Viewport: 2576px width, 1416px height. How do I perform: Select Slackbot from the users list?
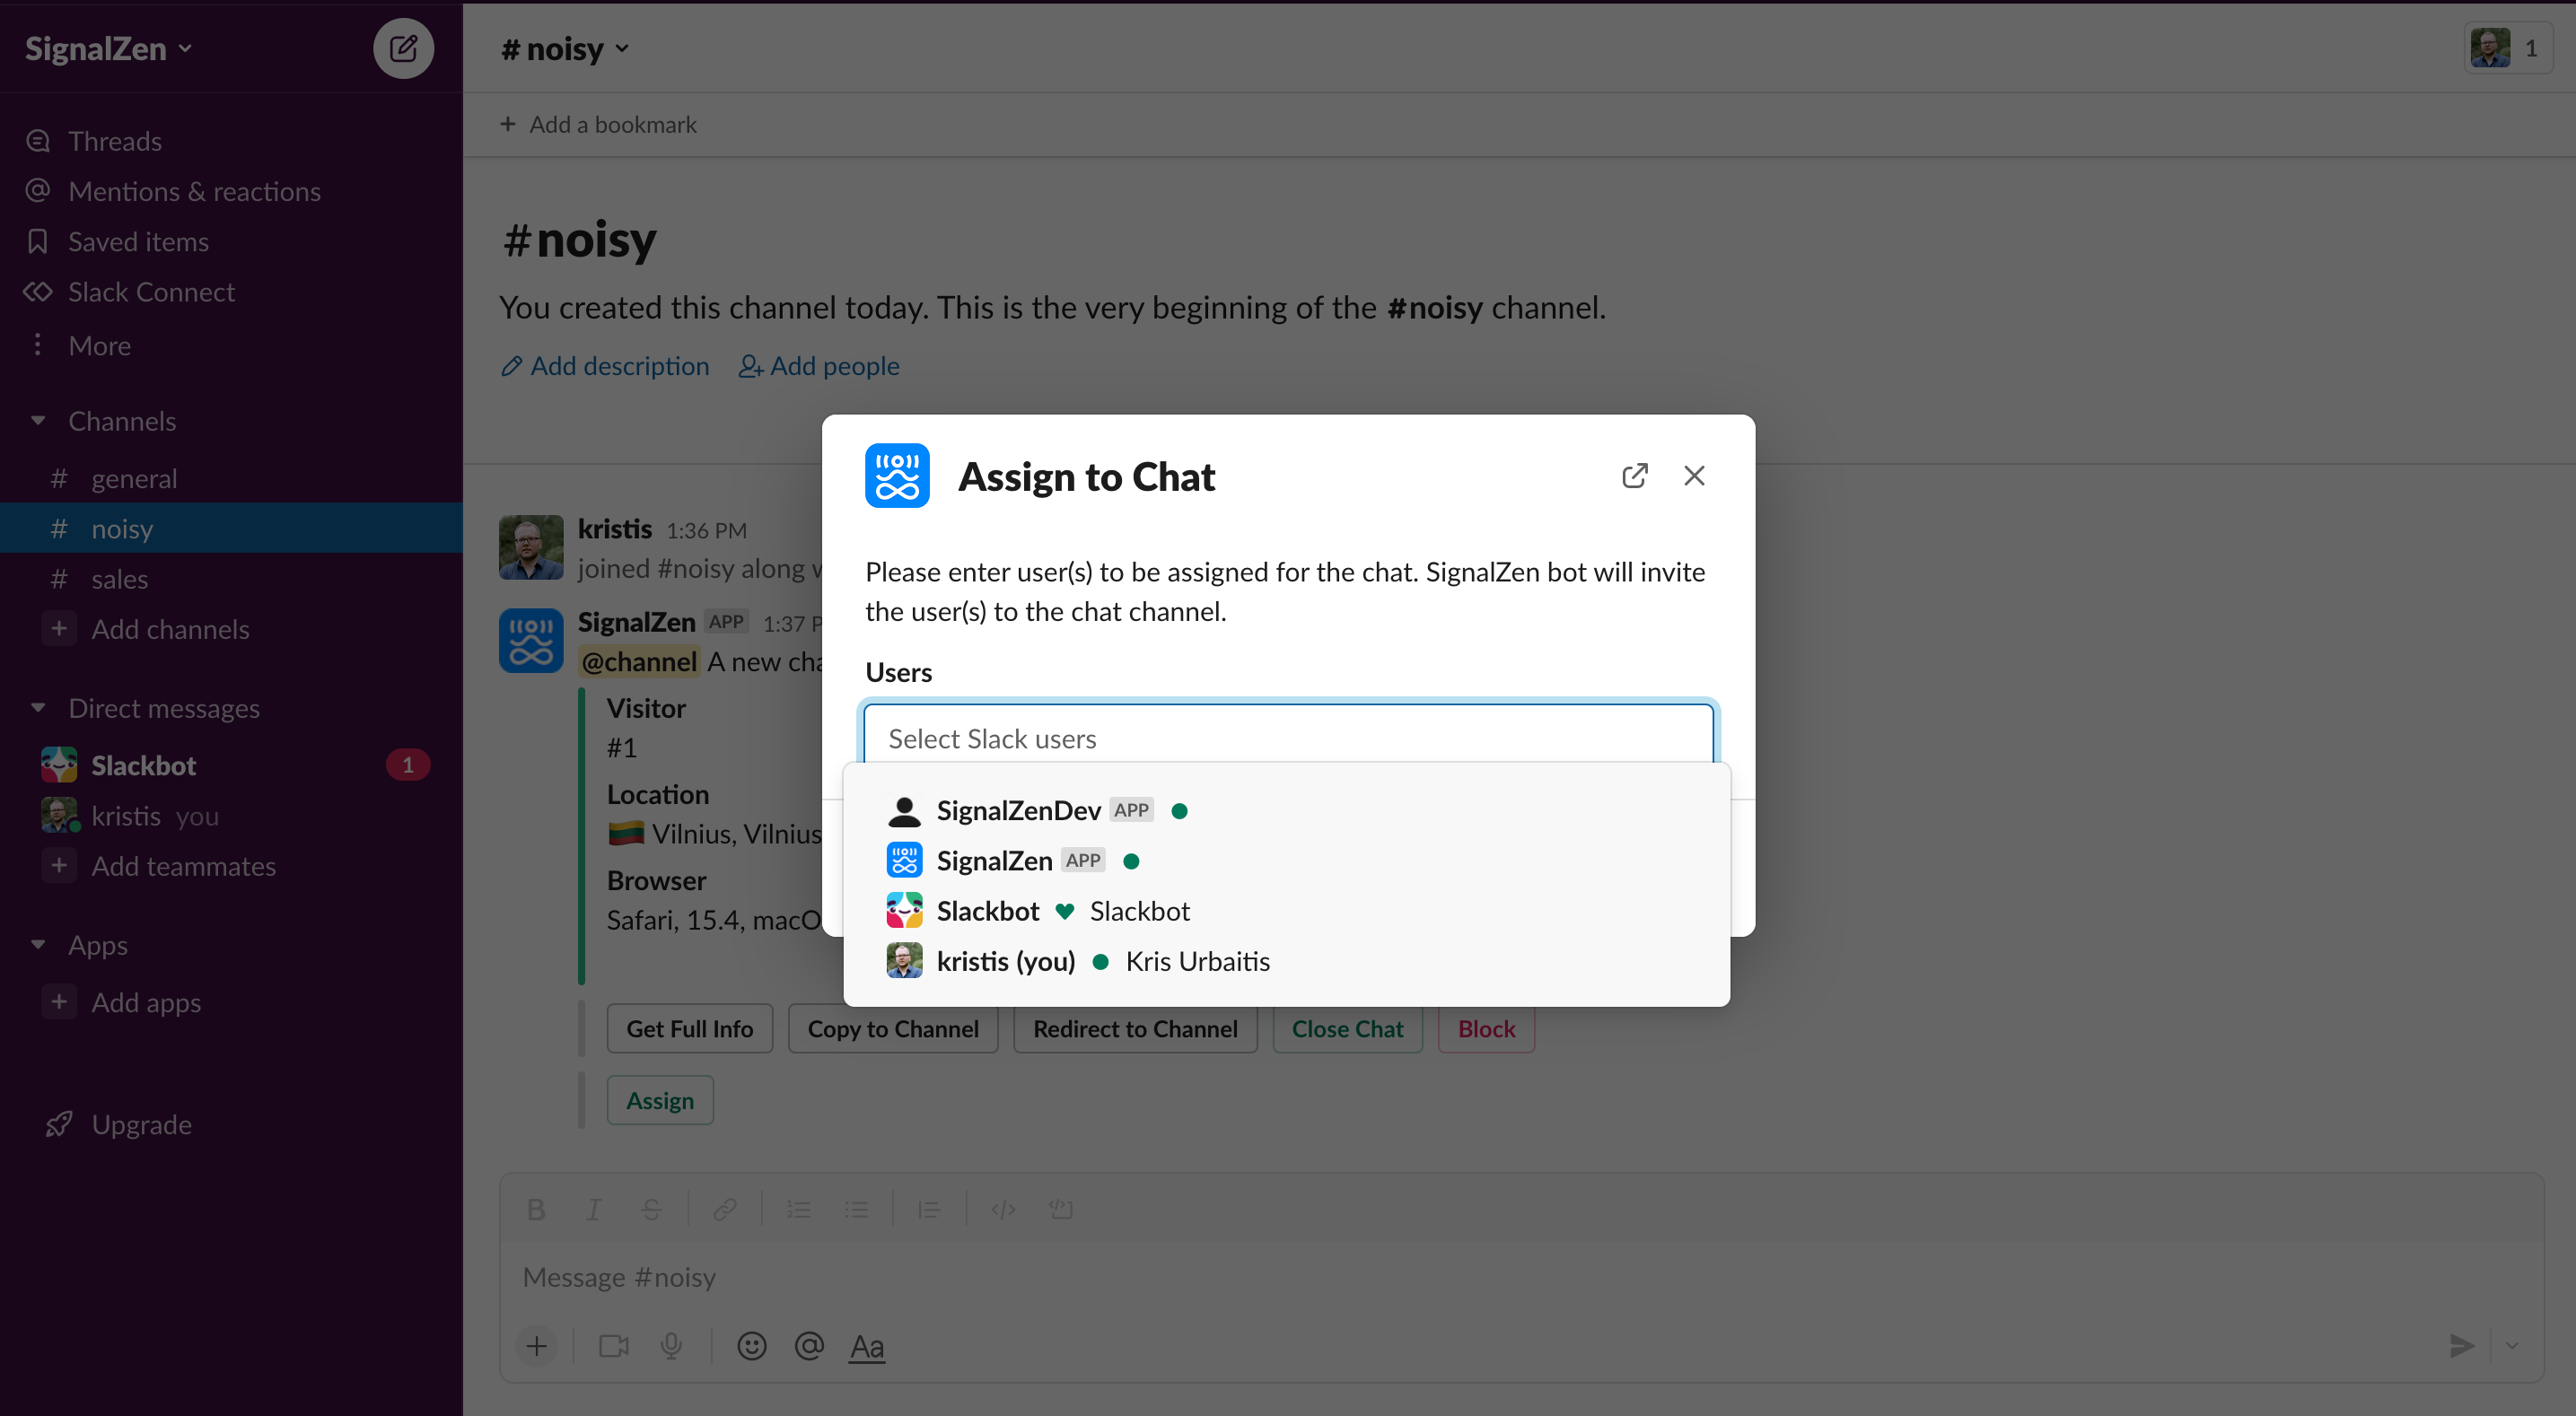(x=1287, y=911)
